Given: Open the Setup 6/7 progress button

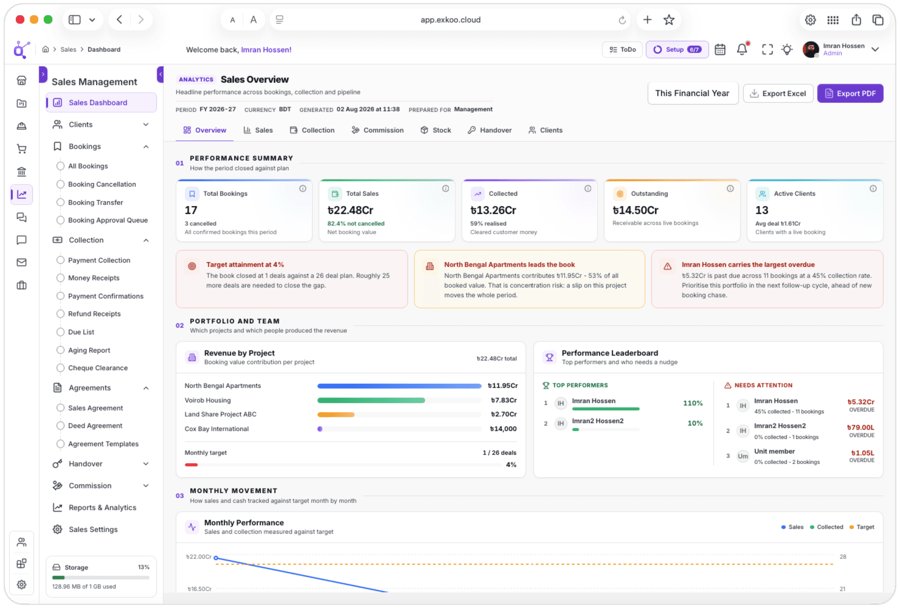Looking at the screenshot, I should tap(677, 49).
